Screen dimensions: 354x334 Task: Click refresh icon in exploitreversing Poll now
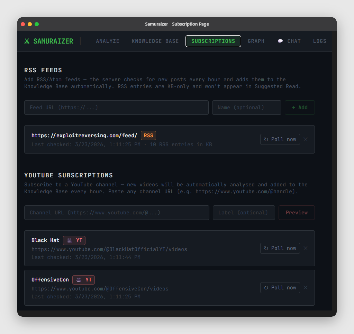click(x=266, y=139)
